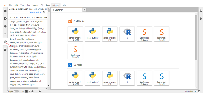The width and height of the screenshot is (206, 96).
Task: Open credit_card_fraud_detector.ipynb
Action: pos(23,35)
